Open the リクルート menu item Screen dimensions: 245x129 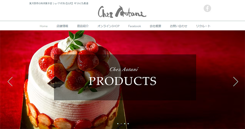(x=203, y=26)
